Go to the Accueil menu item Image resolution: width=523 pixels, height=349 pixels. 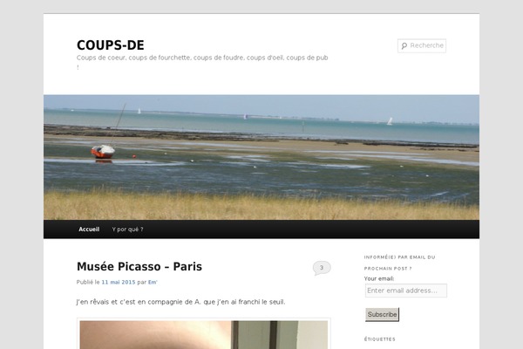89,229
